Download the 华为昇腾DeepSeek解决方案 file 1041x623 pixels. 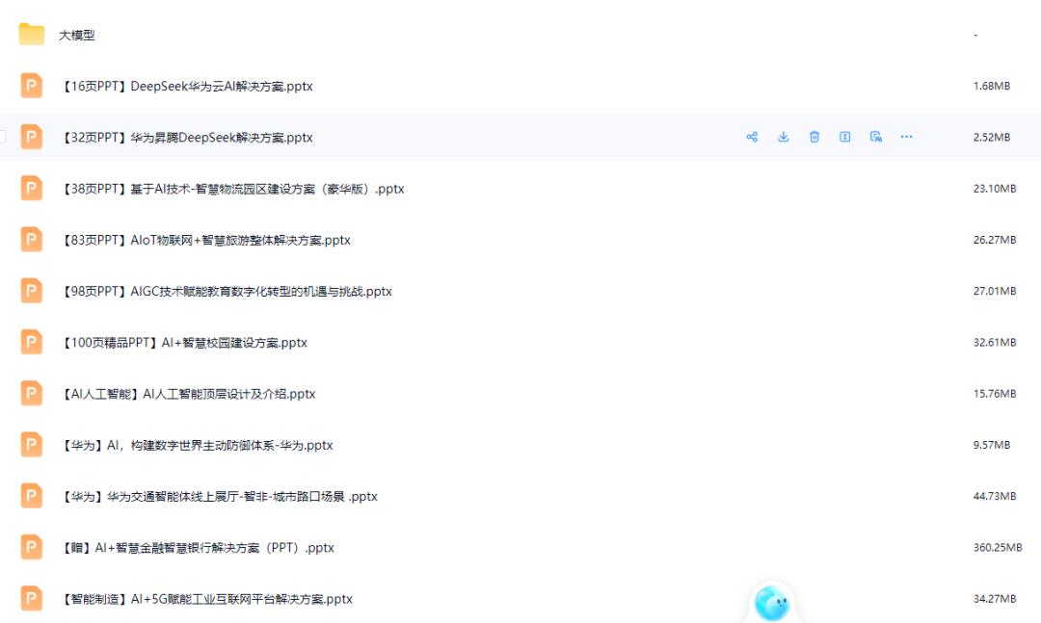tap(784, 137)
